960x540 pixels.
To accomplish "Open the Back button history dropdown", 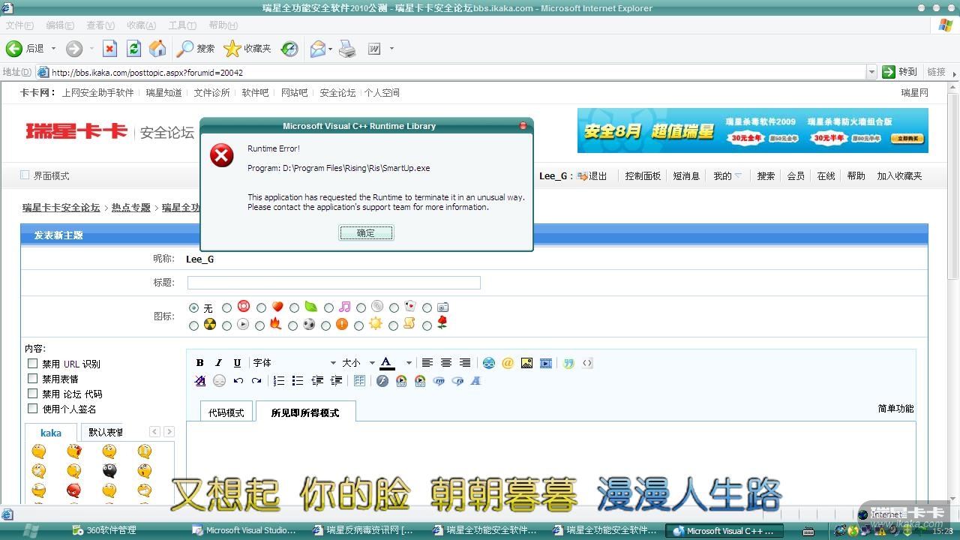I will click(53, 49).
